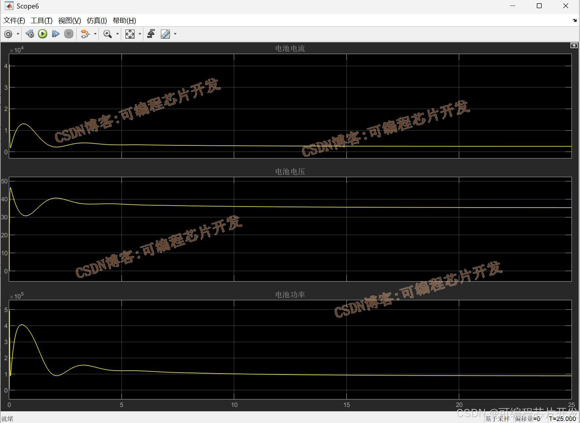
Task: Click the scale axes limits icon
Action: [x=130, y=34]
